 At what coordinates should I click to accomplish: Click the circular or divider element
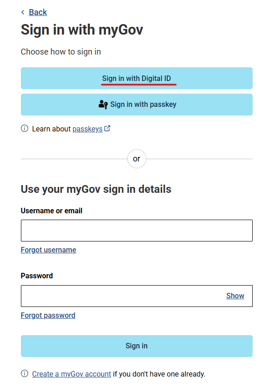[136, 159]
